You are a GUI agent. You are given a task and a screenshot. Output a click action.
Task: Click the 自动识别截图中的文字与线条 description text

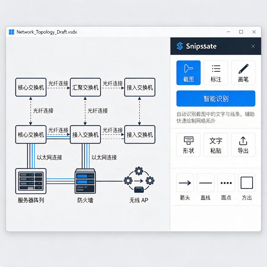216,117
